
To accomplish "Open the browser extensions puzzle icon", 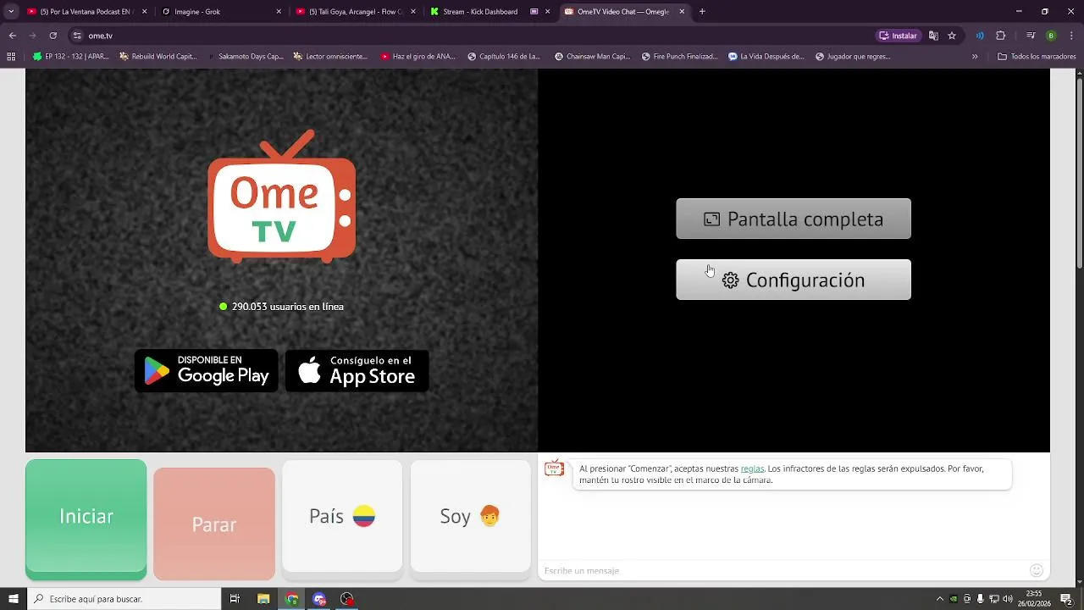I will point(1001,36).
